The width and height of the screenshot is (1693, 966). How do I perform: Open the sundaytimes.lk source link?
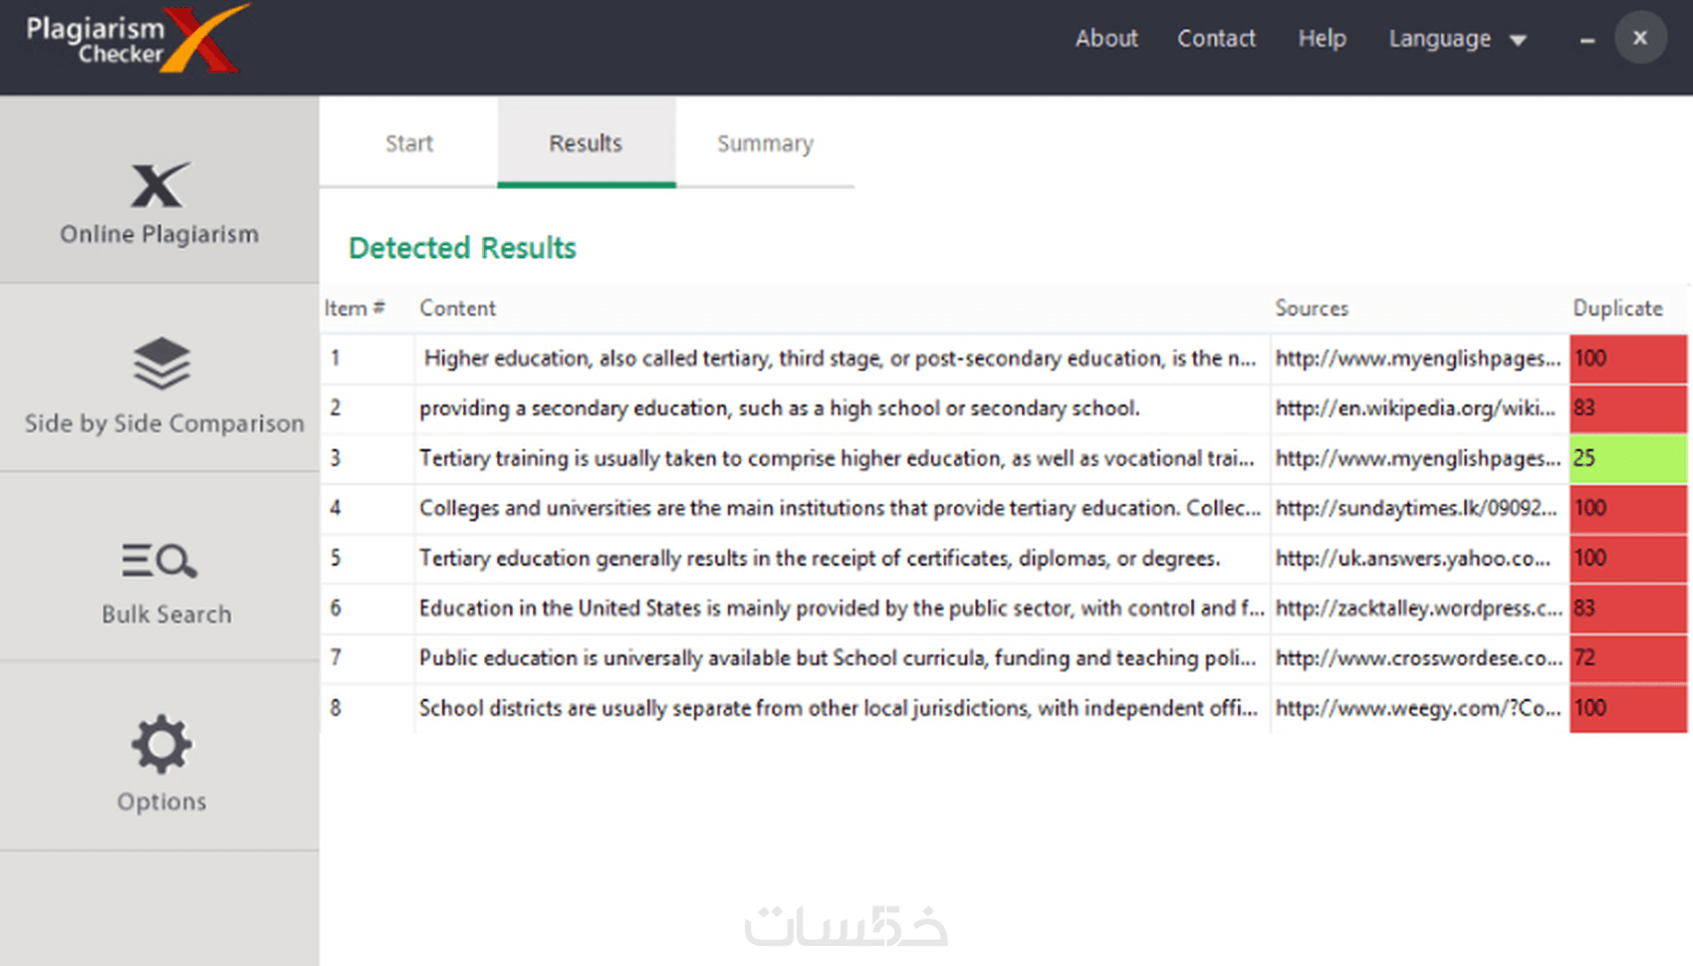coord(1416,508)
